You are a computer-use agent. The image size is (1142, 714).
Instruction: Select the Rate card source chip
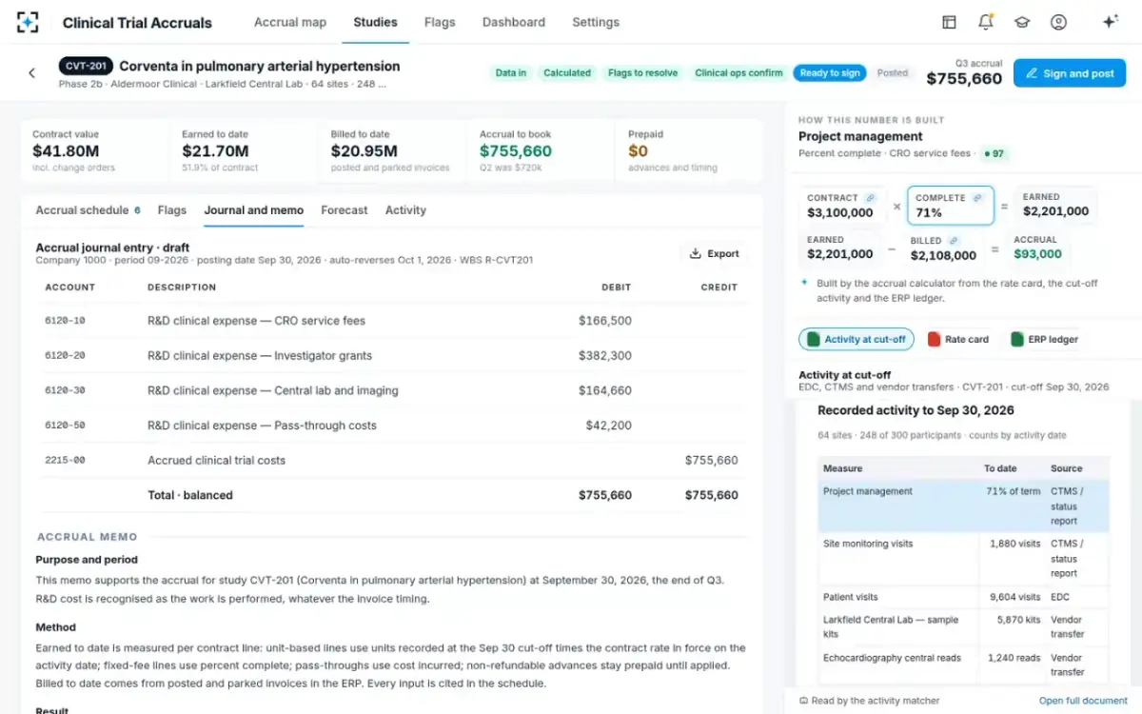tap(959, 339)
